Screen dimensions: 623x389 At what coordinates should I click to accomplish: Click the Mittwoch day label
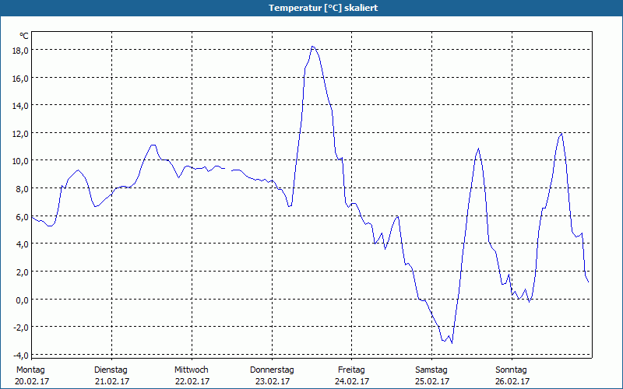click(x=191, y=370)
